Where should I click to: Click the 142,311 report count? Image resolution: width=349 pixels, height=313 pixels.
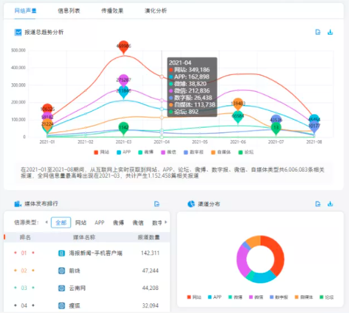coord(150,253)
